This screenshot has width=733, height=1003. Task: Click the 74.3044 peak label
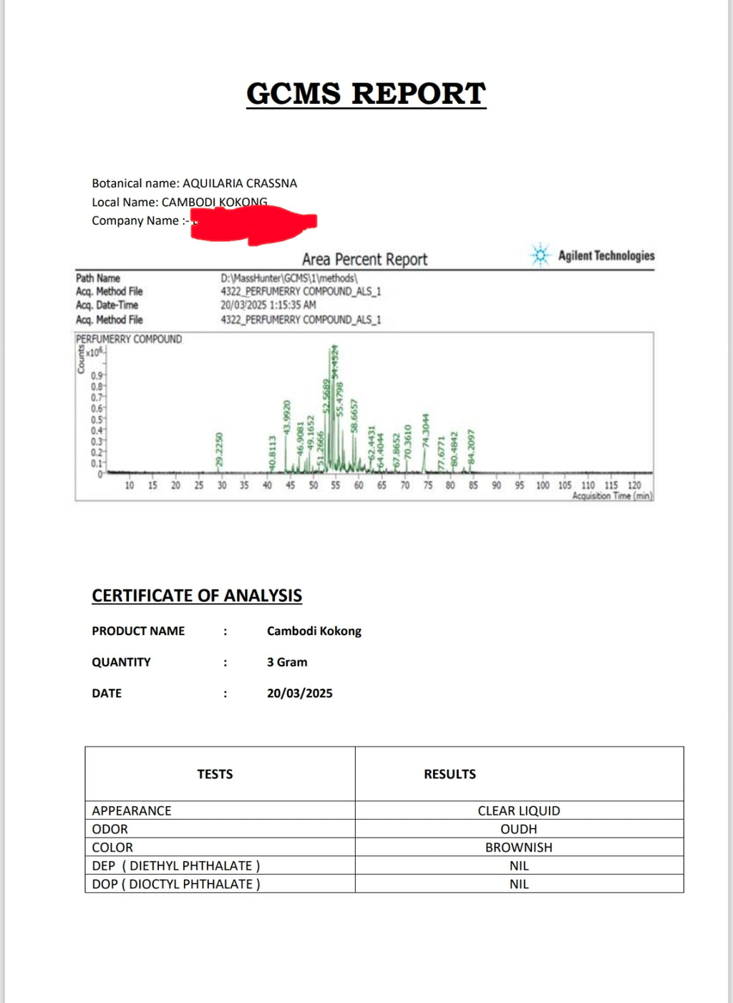pyautogui.click(x=425, y=431)
